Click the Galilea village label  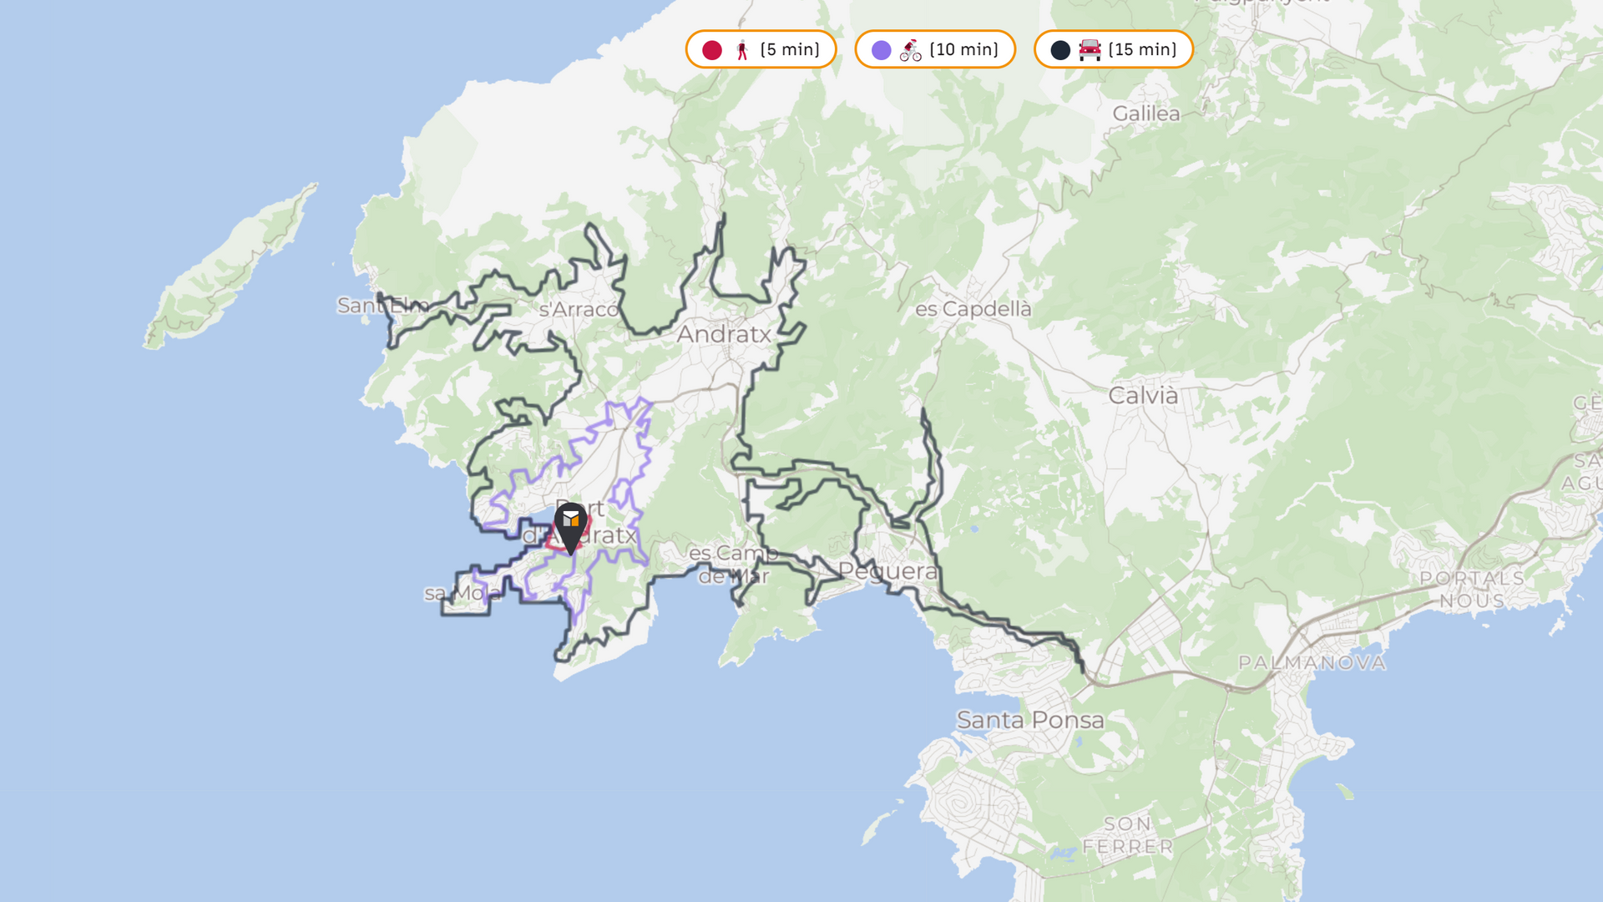point(1145,114)
